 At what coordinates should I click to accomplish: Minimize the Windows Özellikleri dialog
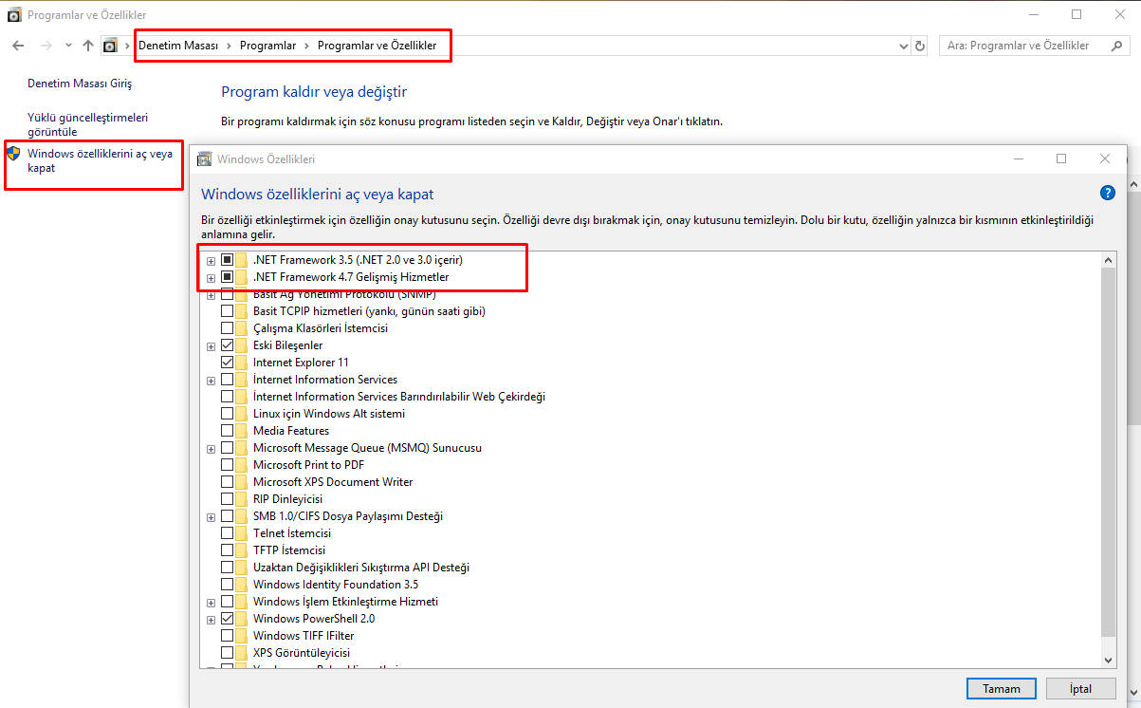click(1018, 158)
